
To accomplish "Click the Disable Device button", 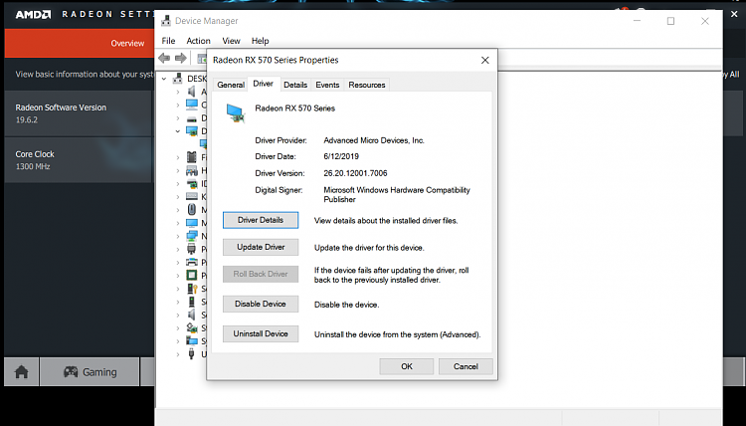I will [x=261, y=304].
